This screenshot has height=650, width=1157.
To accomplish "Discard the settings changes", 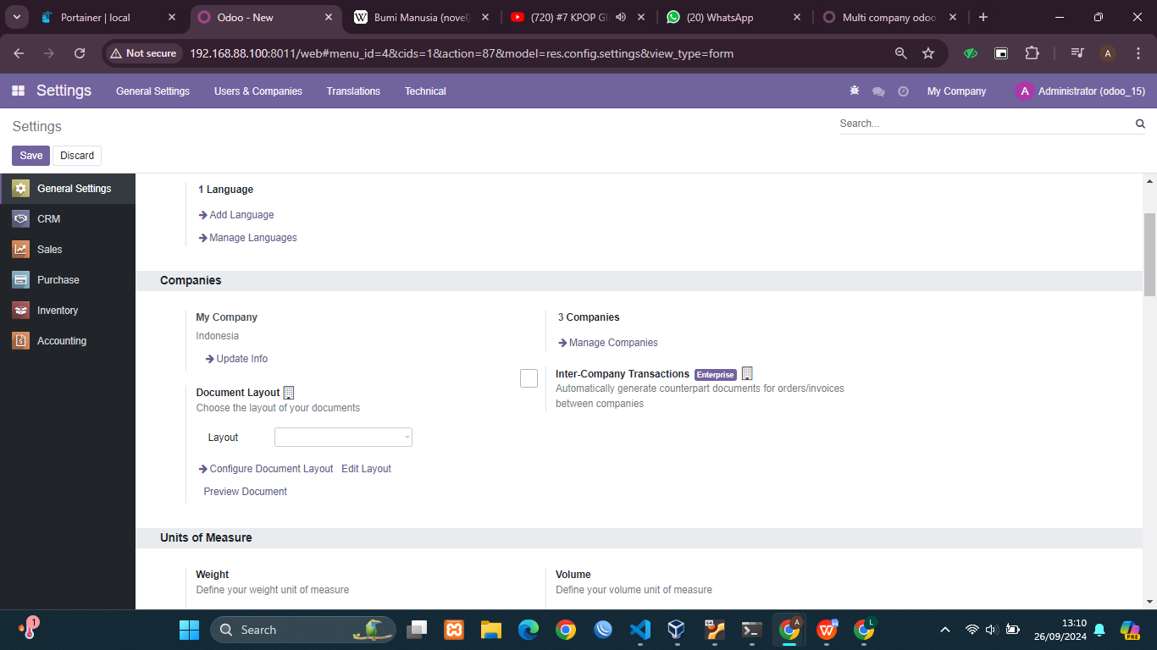I will [x=77, y=156].
